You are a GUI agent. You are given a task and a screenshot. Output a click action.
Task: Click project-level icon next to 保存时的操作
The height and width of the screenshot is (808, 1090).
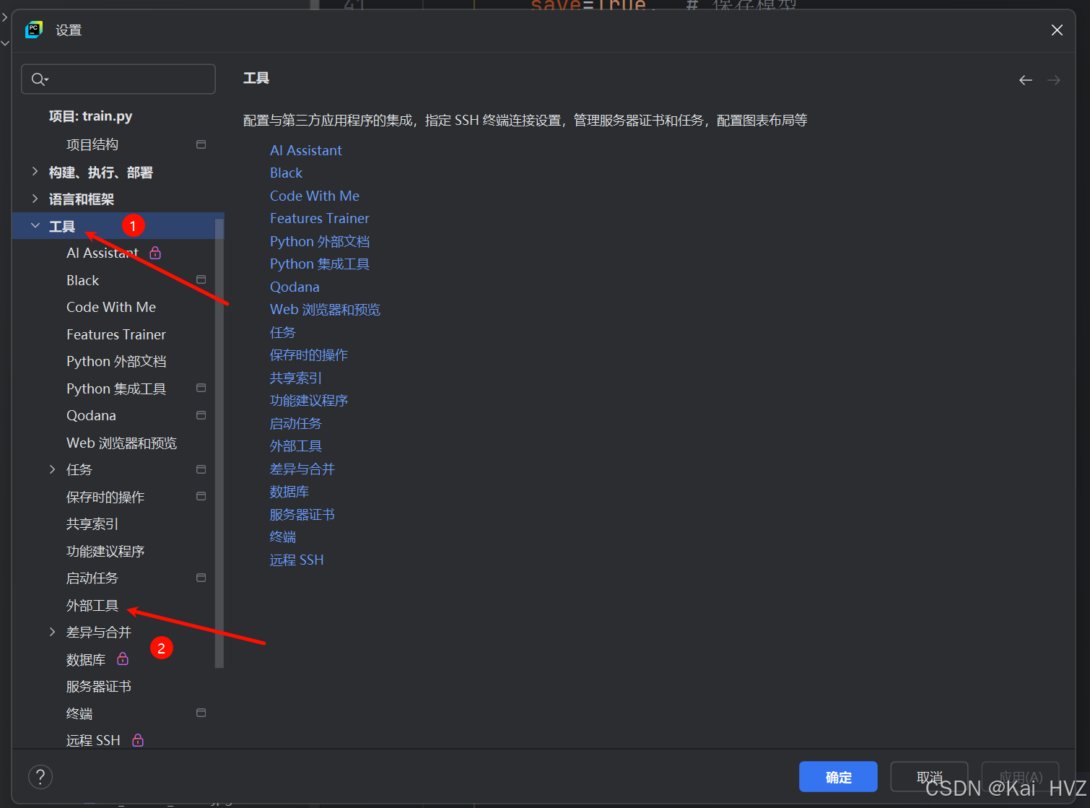(x=201, y=496)
